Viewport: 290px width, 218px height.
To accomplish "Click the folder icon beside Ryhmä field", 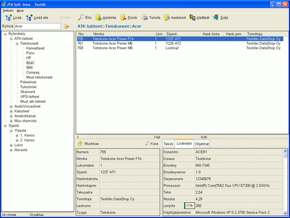I will pos(67,26).
